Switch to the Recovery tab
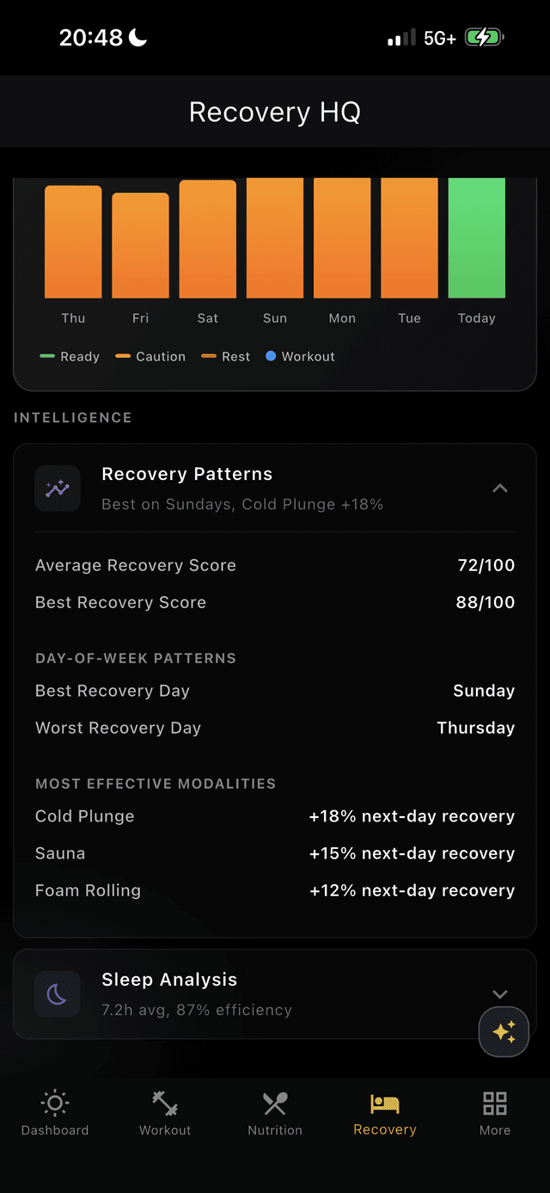The height and width of the screenshot is (1193, 550). 384,1114
